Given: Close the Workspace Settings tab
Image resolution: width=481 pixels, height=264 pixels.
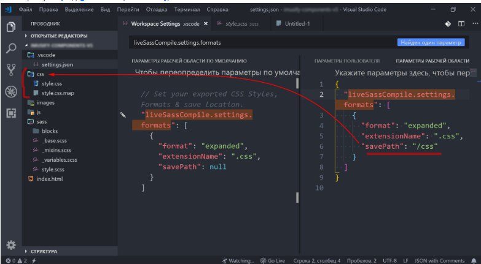Looking at the screenshot, I should (206, 23).
